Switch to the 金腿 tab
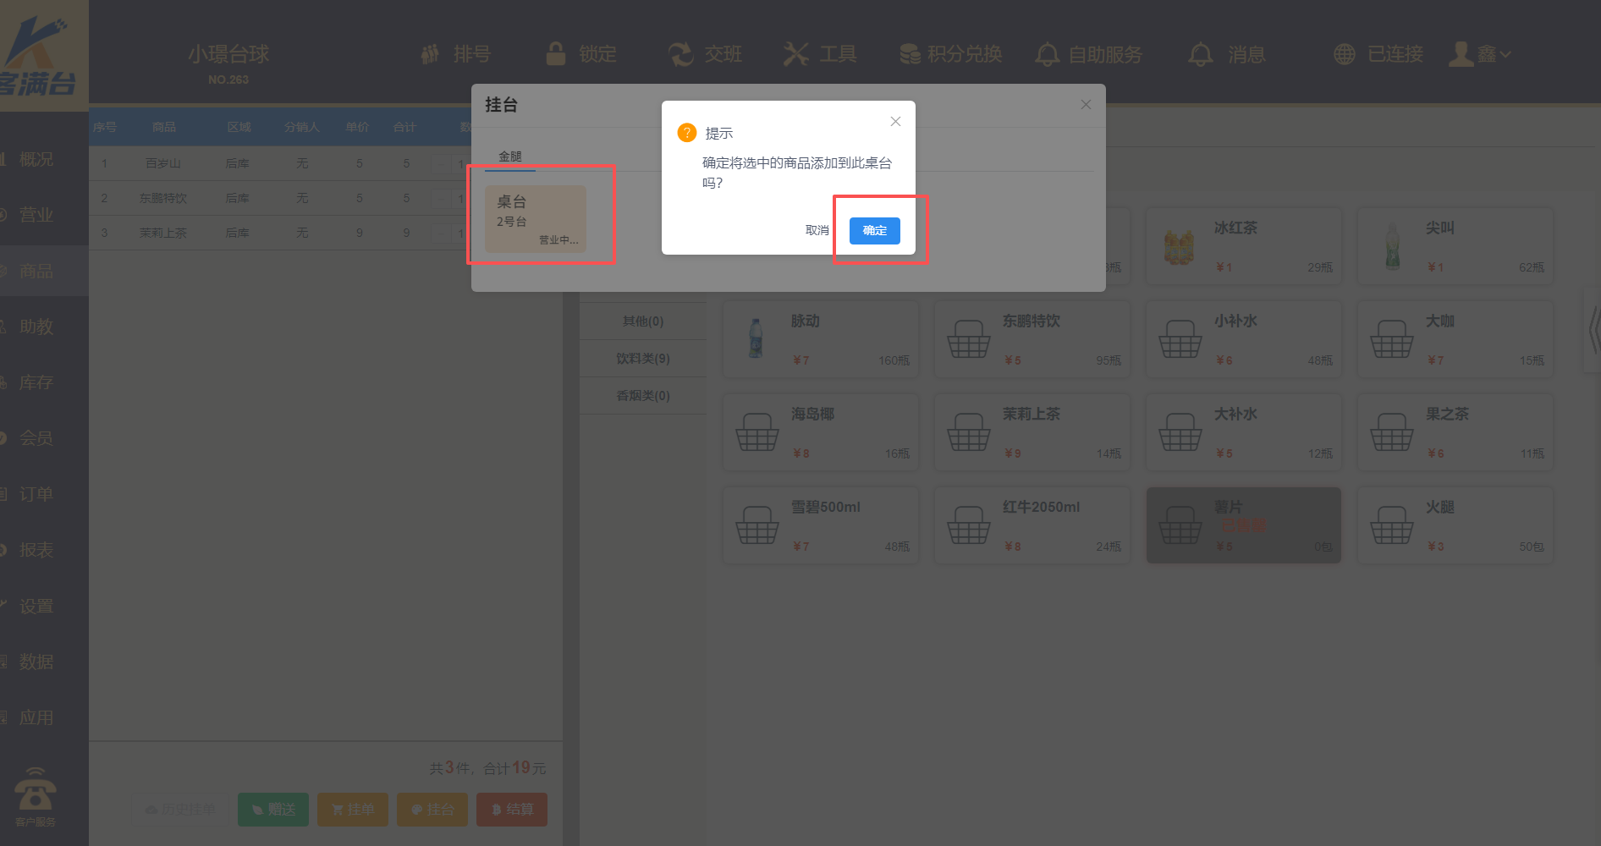The image size is (1601, 846). [x=509, y=157]
